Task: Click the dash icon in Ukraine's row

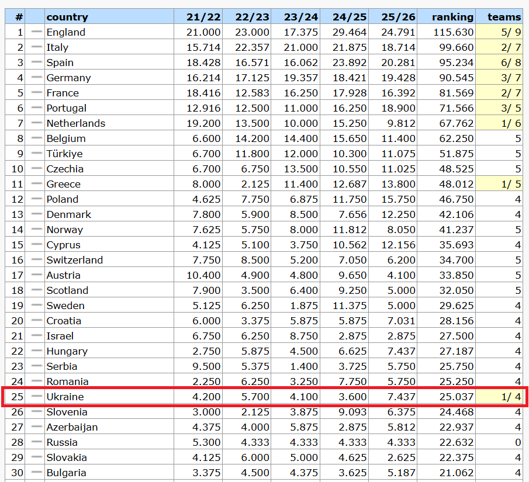Action: click(x=36, y=396)
